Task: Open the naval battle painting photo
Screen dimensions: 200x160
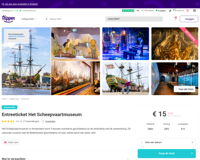Action: point(75,78)
